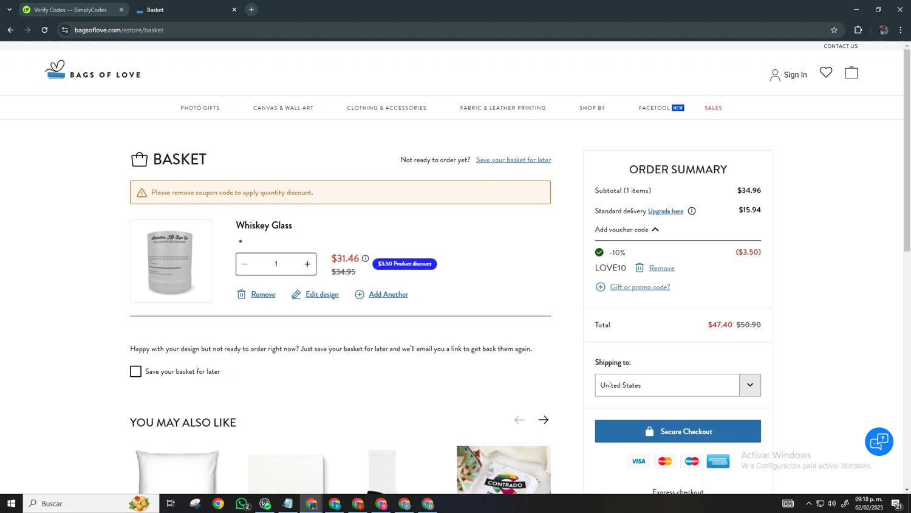This screenshot has width=911, height=513.
Task: Open WhatsApp from the taskbar
Action: 242,503
